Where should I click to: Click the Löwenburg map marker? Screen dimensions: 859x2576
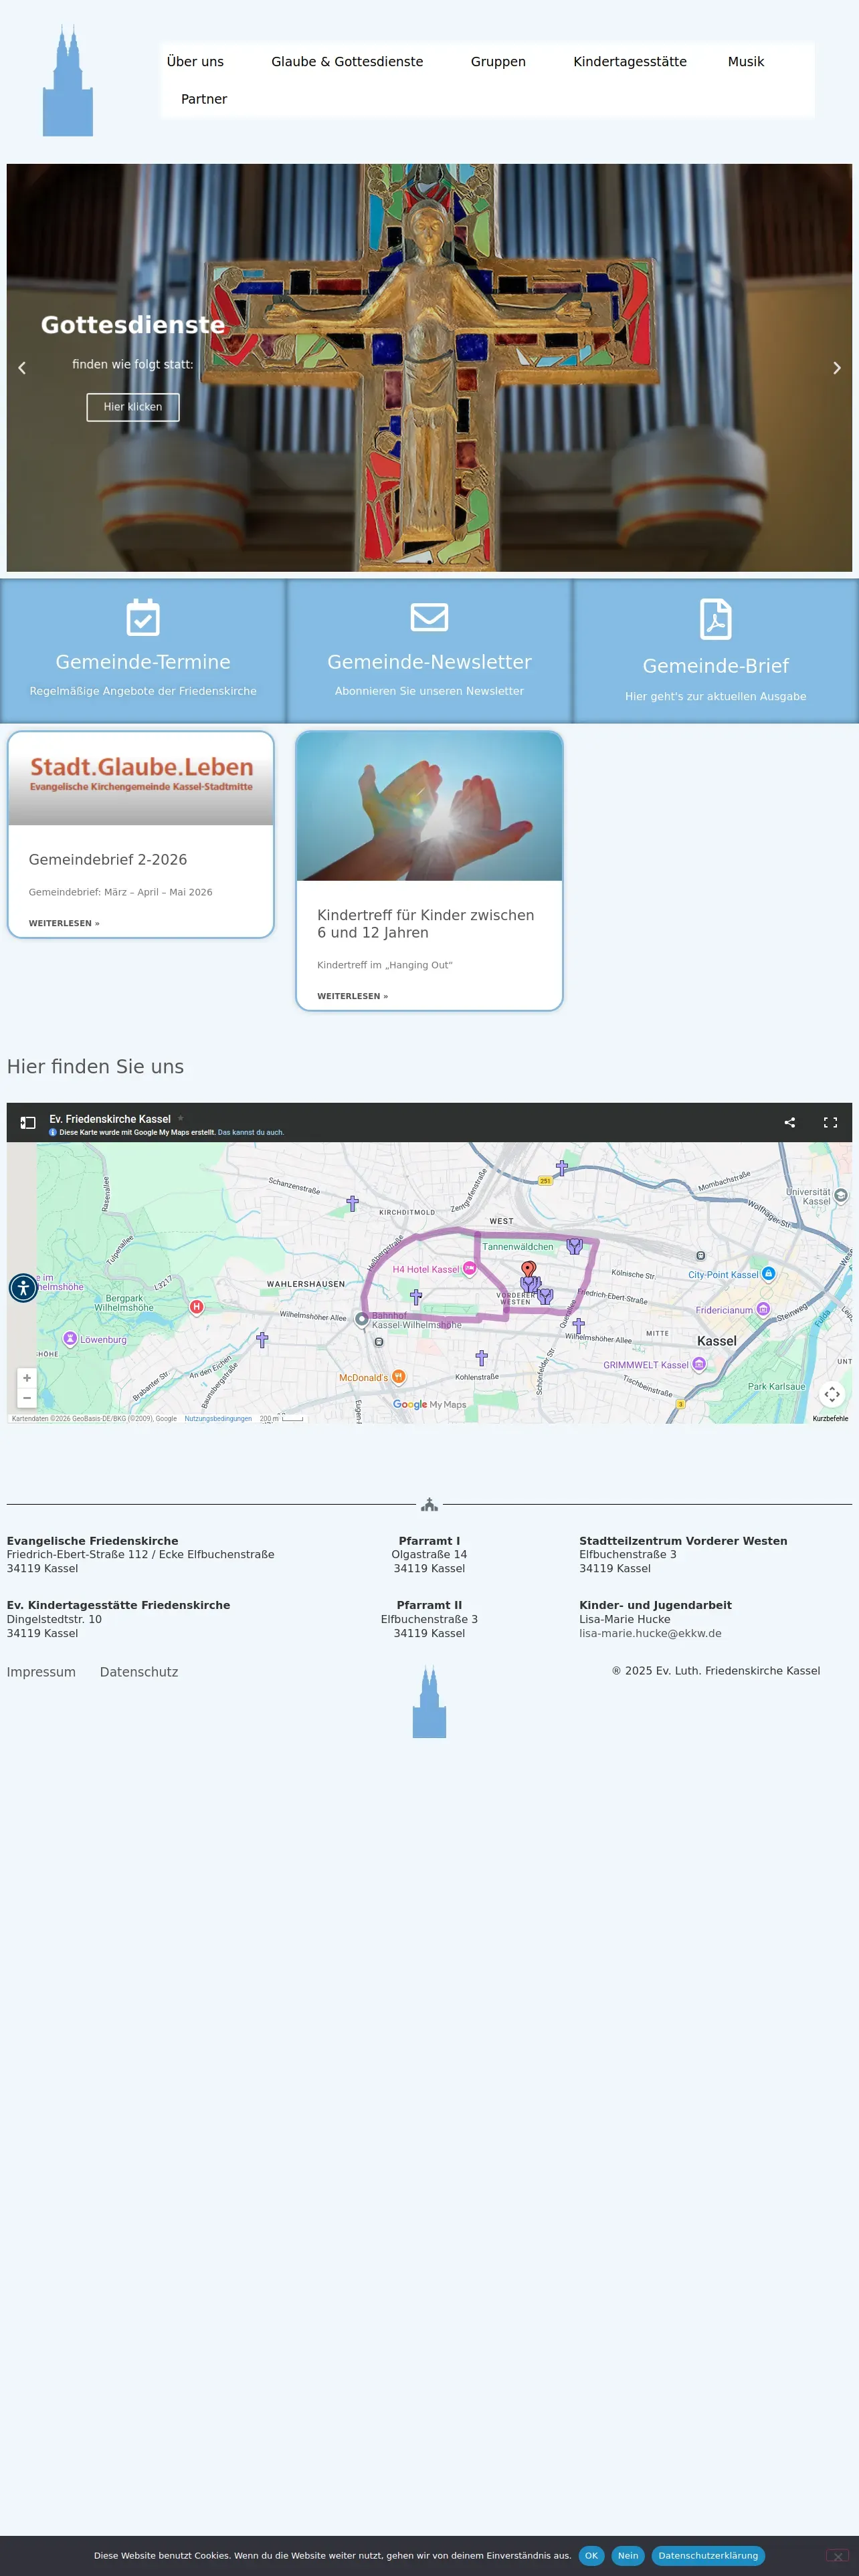(70, 1338)
